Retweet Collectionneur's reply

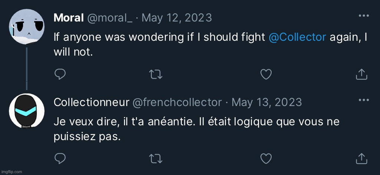pyautogui.click(x=156, y=159)
